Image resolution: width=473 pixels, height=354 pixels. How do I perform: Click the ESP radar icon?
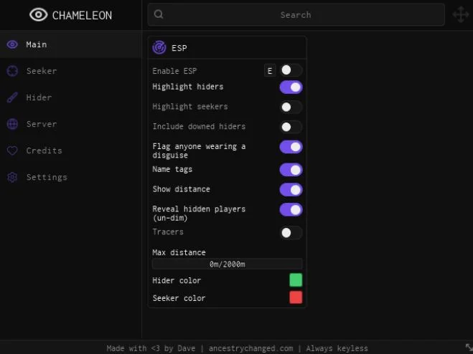tap(159, 47)
